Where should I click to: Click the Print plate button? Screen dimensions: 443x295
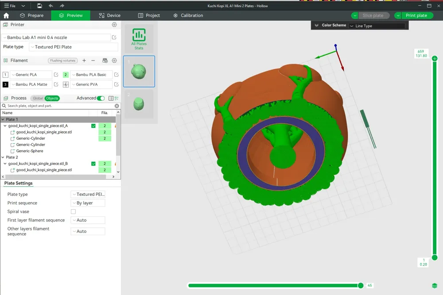(x=417, y=15)
